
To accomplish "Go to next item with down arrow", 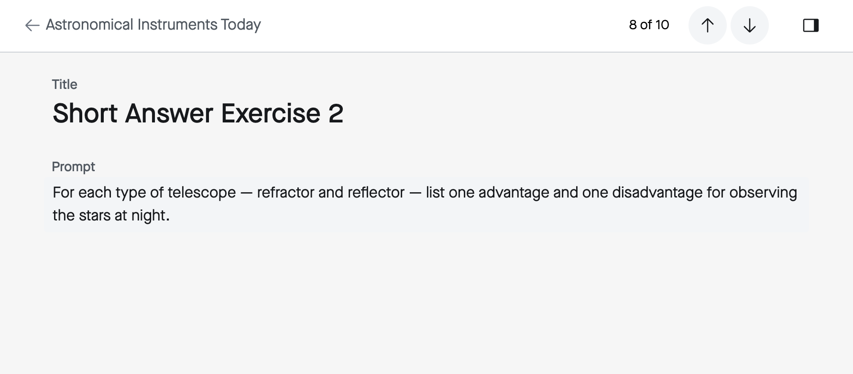I will coord(749,25).
